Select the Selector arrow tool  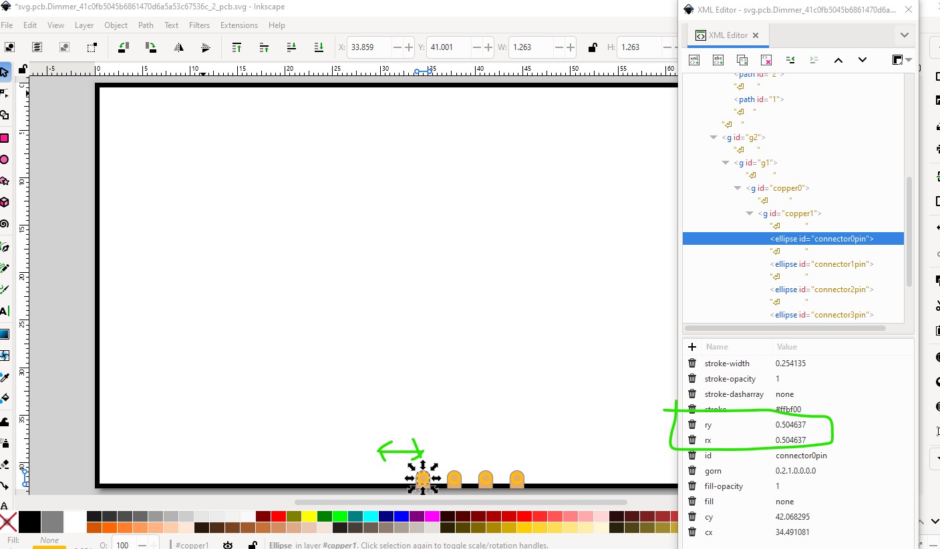pyautogui.click(x=4, y=72)
